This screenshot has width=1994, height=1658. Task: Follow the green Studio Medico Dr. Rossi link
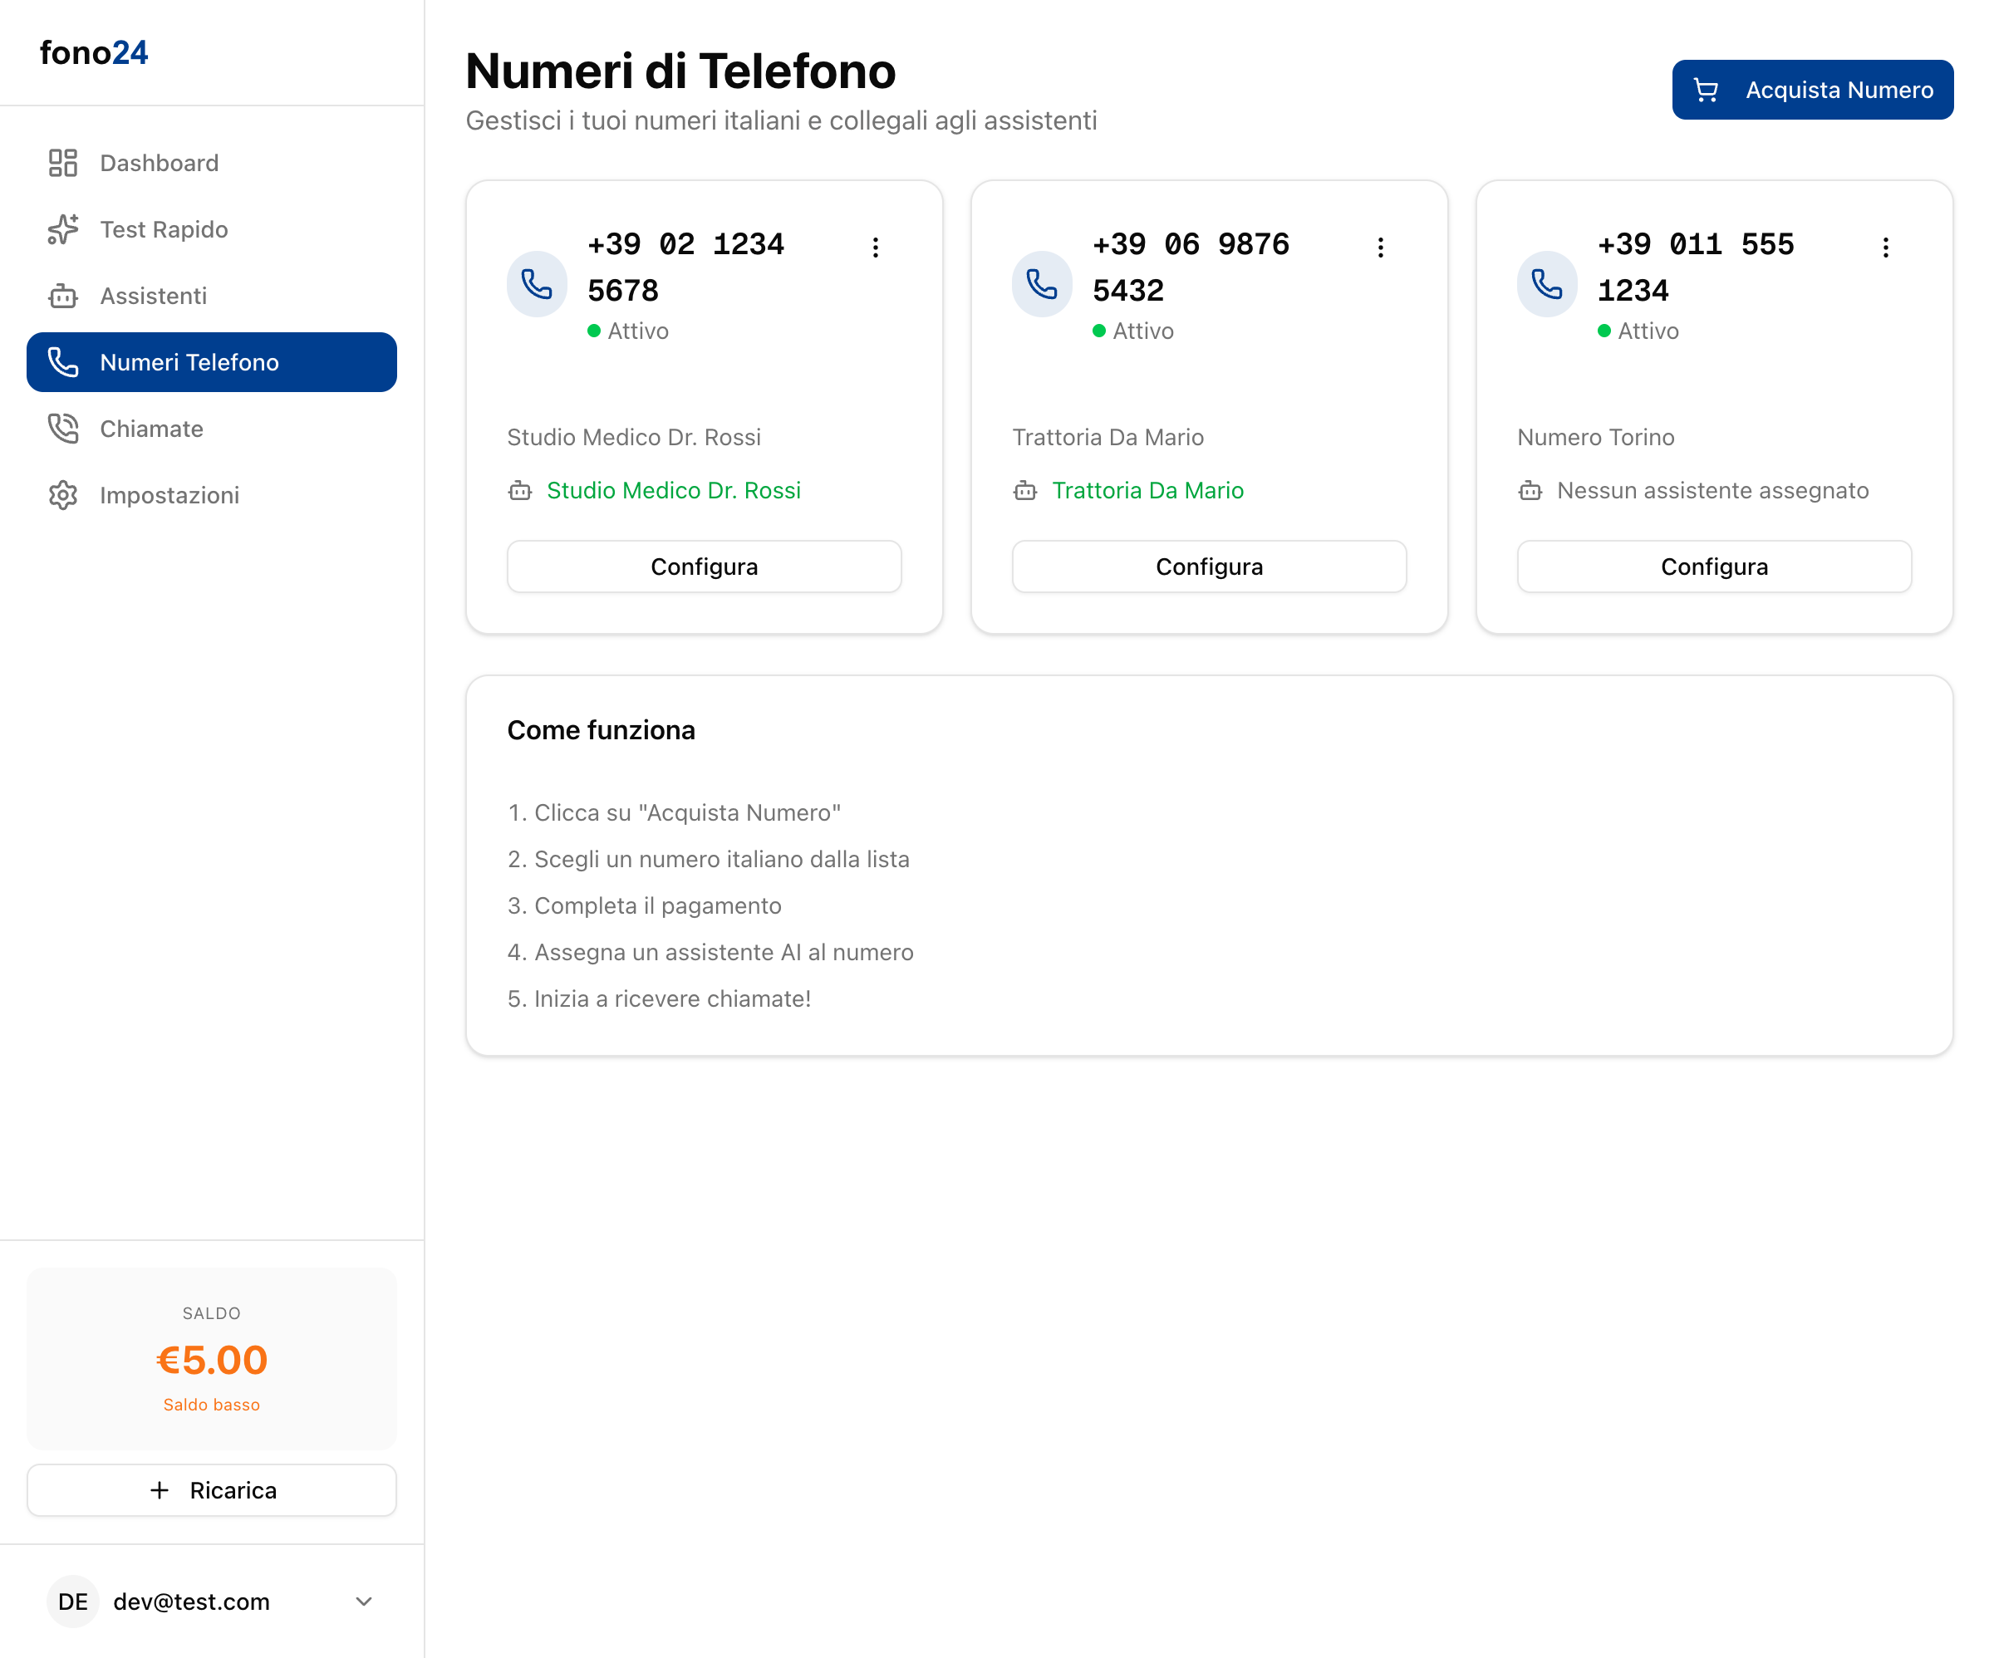(x=673, y=491)
